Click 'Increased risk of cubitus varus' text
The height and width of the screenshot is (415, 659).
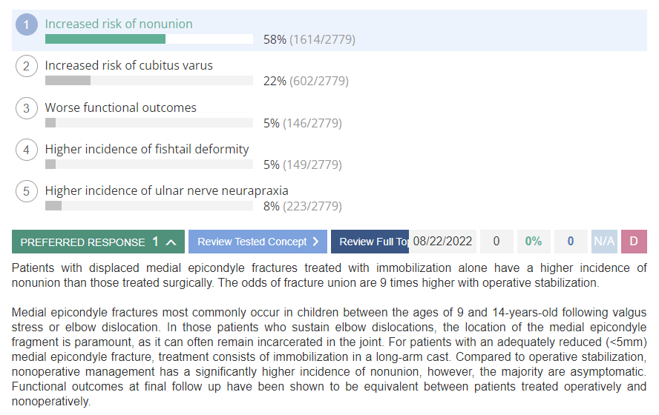click(129, 65)
